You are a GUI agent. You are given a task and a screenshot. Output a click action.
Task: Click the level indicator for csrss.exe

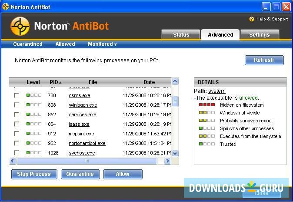(34, 95)
